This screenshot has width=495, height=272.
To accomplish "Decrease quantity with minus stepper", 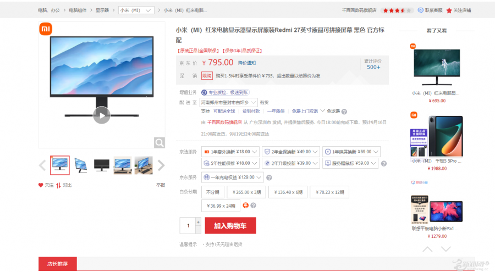I will 198,230.
